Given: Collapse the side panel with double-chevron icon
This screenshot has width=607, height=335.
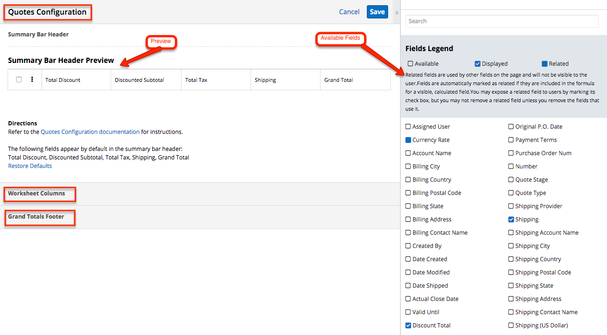Looking at the screenshot, I should tap(397, 13).
